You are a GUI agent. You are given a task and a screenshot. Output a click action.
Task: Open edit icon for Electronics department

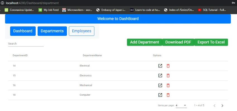160,76
